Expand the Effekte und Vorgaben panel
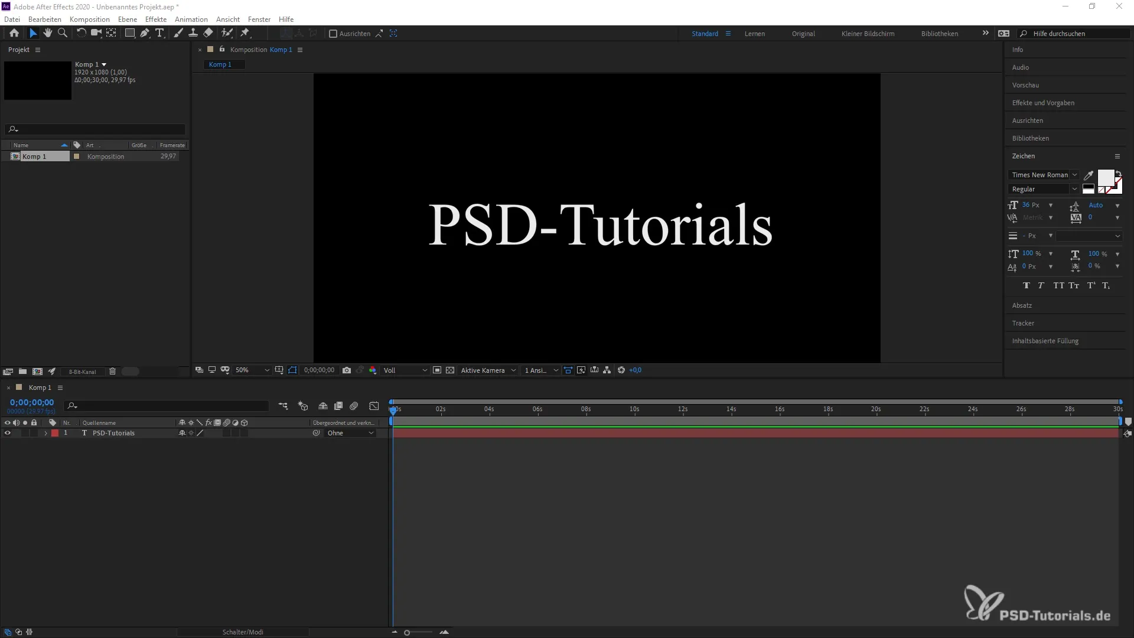The height and width of the screenshot is (638, 1134). 1043,103
